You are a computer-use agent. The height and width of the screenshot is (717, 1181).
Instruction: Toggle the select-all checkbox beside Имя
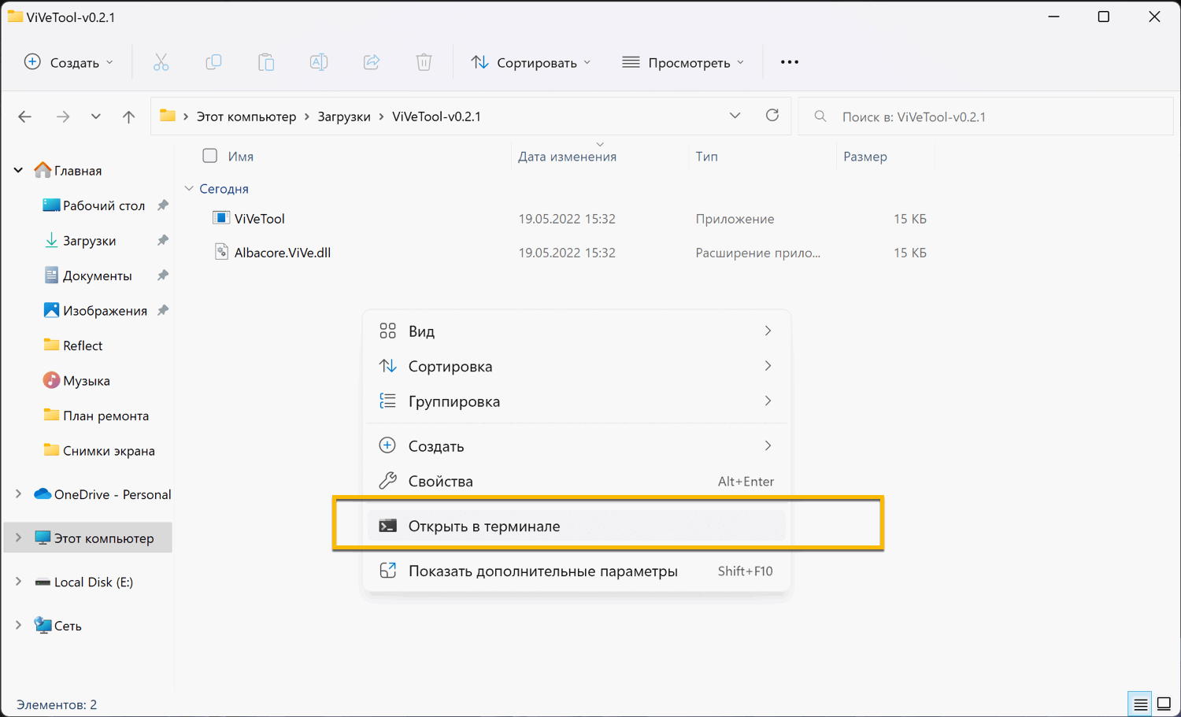click(x=210, y=156)
